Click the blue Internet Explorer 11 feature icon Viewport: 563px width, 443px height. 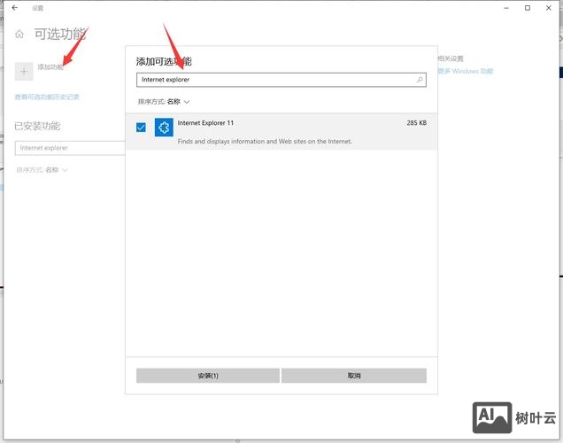[163, 128]
